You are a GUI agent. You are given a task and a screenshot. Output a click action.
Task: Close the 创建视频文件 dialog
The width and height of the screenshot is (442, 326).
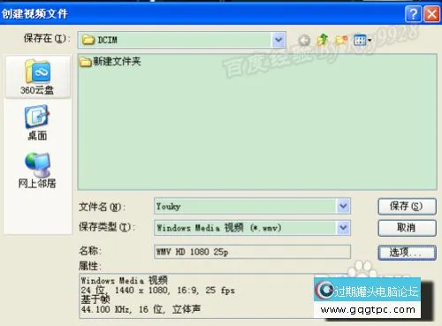tap(431, 14)
